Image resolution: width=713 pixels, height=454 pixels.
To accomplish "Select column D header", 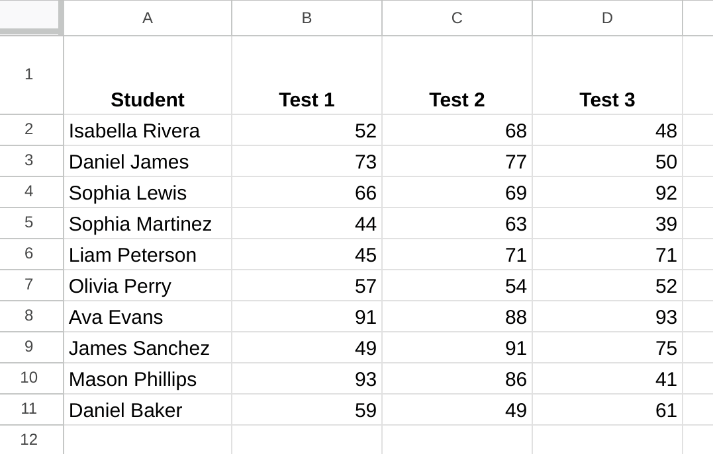I will pos(608,18).
